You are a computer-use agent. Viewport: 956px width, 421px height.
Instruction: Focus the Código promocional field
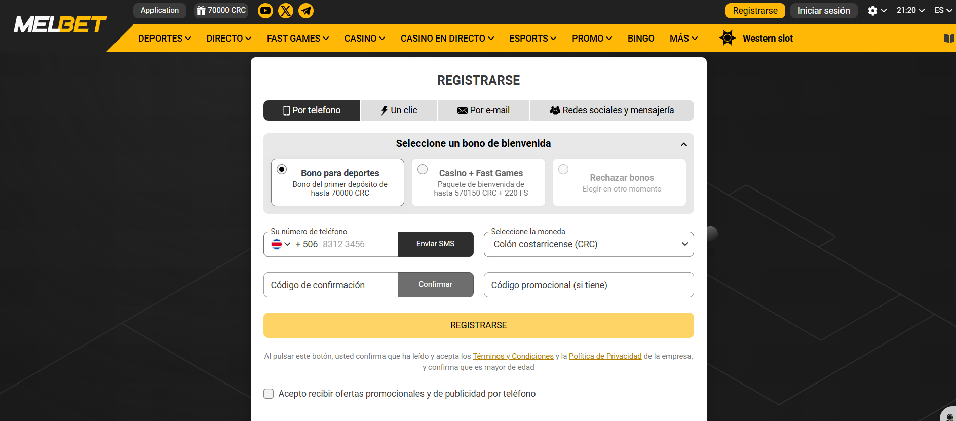point(589,285)
